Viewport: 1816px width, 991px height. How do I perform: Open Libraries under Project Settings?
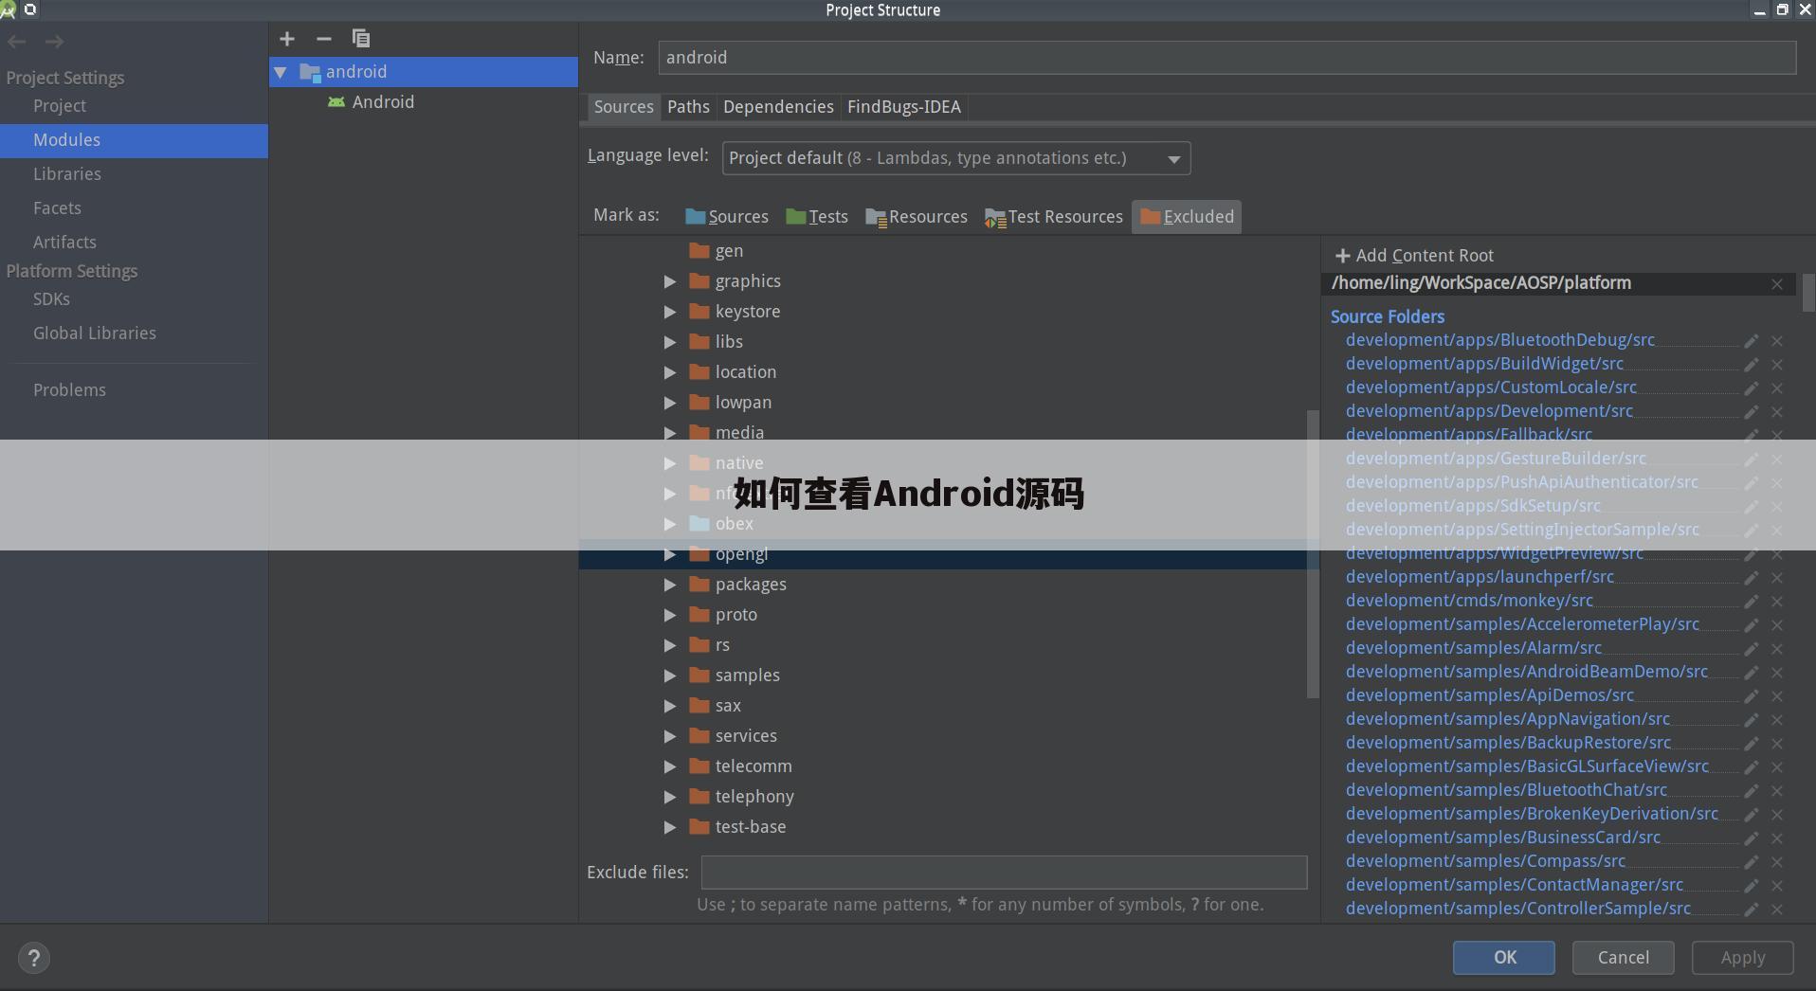(66, 174)
